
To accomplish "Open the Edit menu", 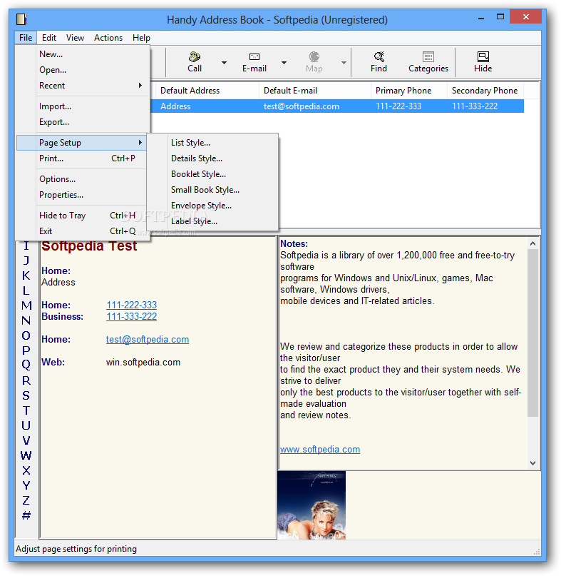I will tap(48, 38).
